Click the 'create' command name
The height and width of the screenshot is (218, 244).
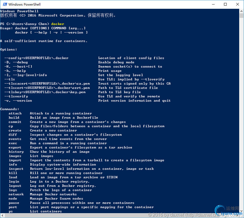[x=15, y=130]
